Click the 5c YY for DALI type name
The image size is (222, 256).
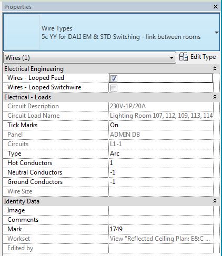pos(121,37)
